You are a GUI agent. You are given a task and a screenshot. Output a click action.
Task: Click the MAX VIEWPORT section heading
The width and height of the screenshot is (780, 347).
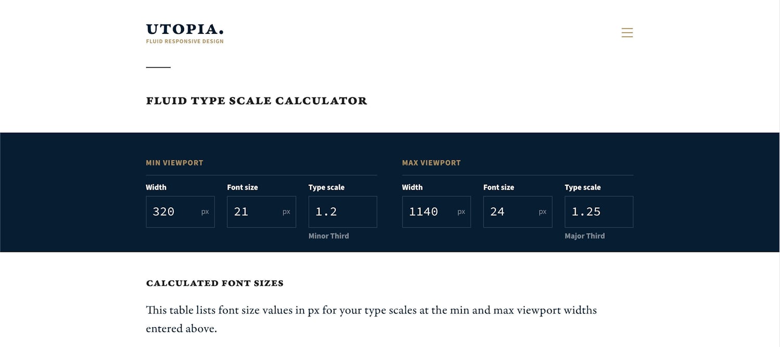click(431, 163)
